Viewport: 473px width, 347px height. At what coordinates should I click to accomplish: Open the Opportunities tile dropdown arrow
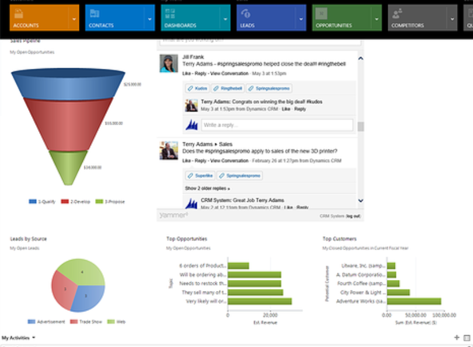[377, 19]
